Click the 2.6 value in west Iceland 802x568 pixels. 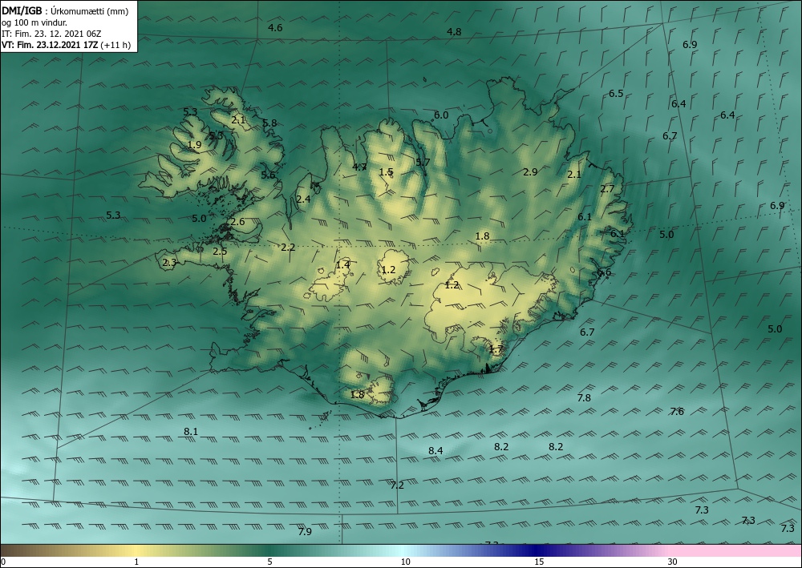click(x=237, y=222)
